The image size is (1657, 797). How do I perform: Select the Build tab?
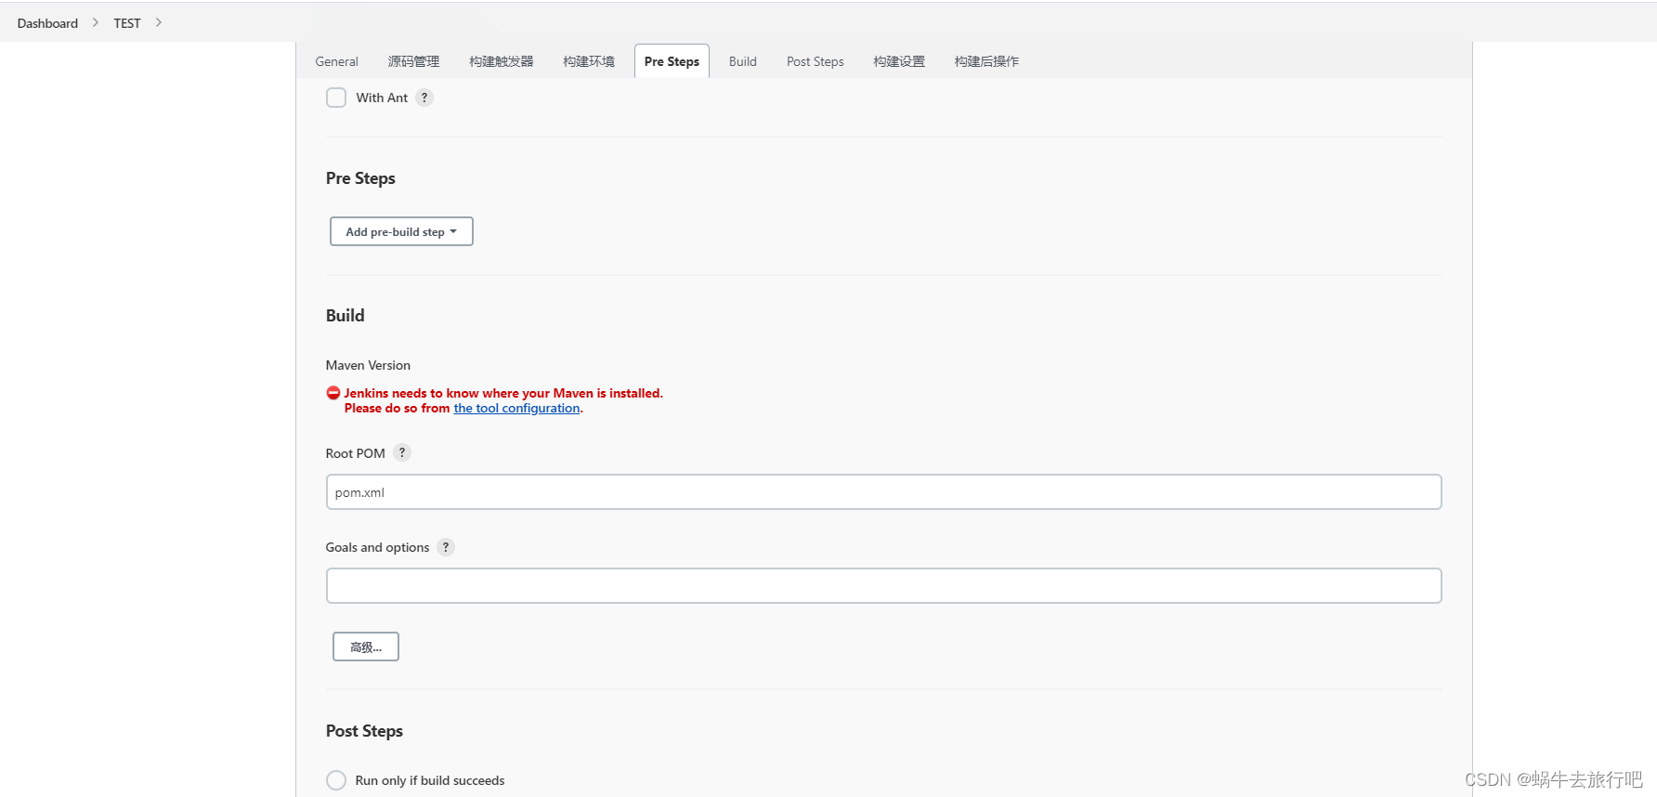pyautogui.click(x=743, y=61)
